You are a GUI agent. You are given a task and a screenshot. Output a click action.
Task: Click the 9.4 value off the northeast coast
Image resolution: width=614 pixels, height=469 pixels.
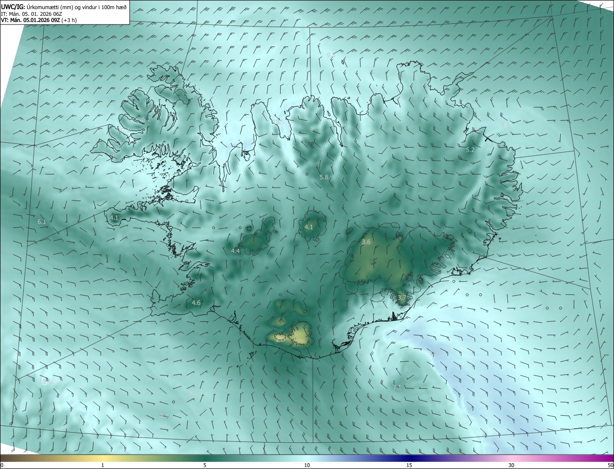505,125
